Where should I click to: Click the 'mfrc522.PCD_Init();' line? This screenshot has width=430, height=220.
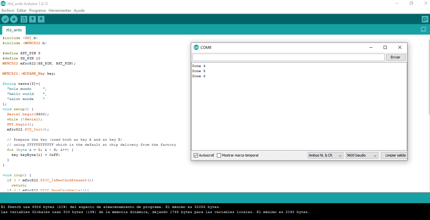28,130
